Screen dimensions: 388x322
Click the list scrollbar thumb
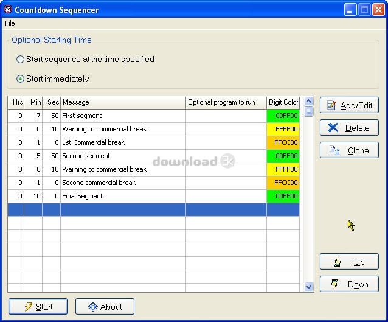(308, 111)
